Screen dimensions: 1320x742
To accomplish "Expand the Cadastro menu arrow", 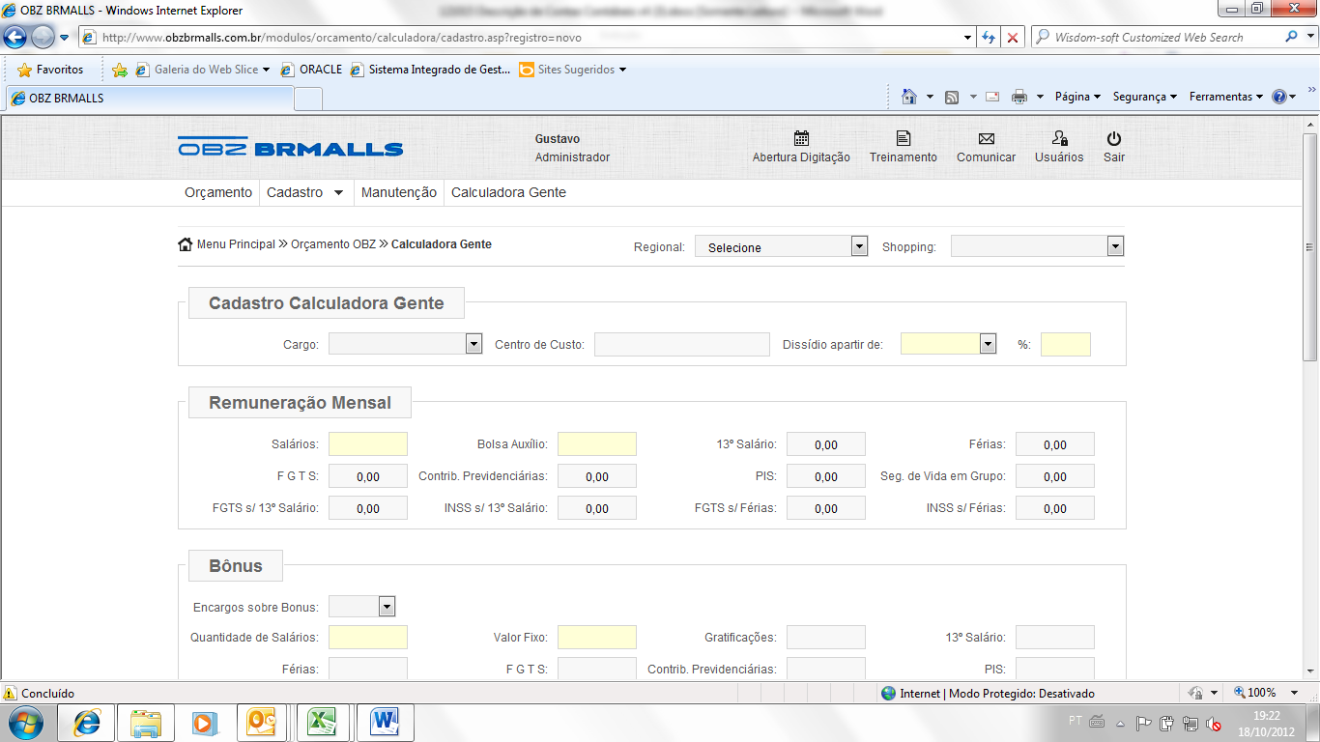I will point(338,192).
